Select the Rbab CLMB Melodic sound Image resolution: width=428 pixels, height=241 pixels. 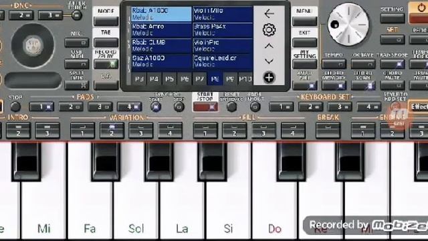pos(161,46)
